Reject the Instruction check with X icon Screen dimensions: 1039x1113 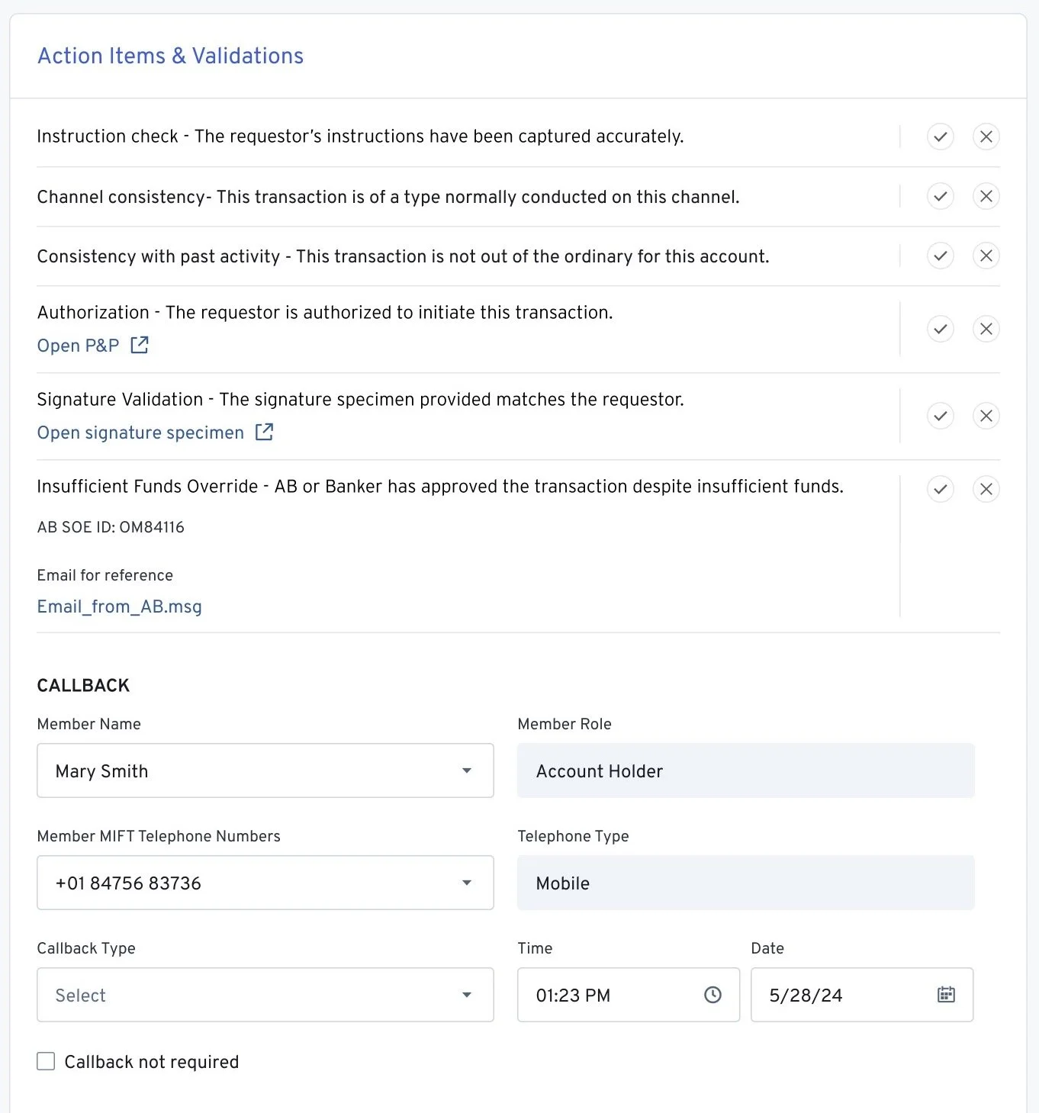pos(986,137)
